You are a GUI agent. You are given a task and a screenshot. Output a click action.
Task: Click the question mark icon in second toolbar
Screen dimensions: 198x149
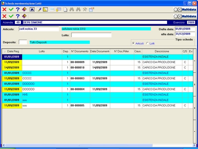pyautogui.click(x=18, y=16)
